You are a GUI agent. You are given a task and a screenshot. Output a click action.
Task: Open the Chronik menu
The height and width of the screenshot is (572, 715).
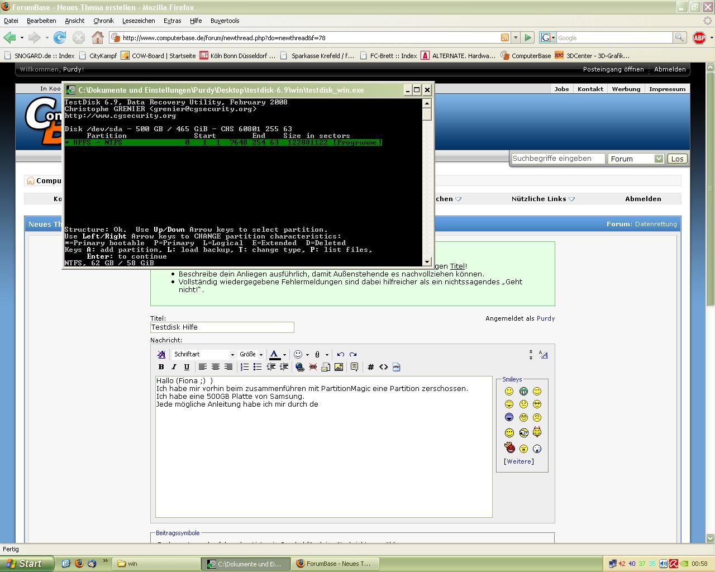point(103,21)
